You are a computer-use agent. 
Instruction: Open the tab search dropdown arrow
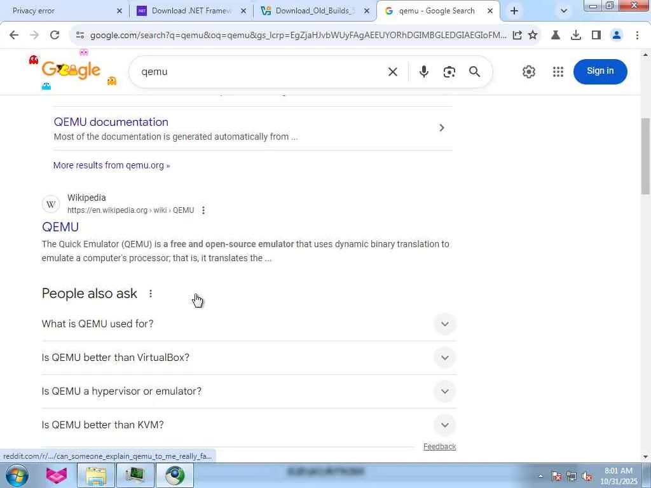[563, 11]
